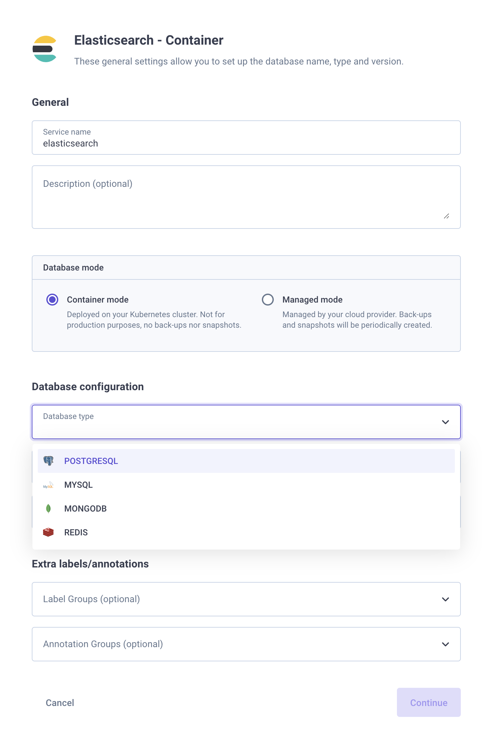Select the Managed mode radio button

[267, 300]
